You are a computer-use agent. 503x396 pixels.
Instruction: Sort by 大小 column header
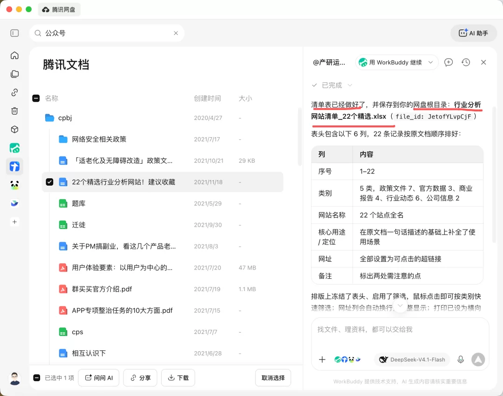(245, 98)
